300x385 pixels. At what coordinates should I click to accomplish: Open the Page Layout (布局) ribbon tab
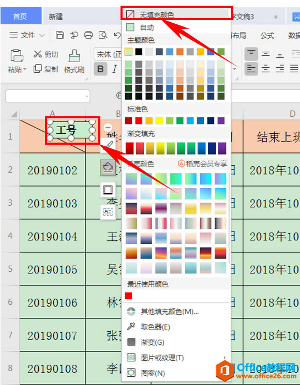click(238, 36)
